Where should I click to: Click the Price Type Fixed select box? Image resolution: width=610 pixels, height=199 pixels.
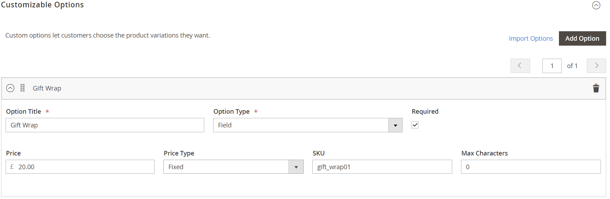pyautogui.click(x=226, y=167)
